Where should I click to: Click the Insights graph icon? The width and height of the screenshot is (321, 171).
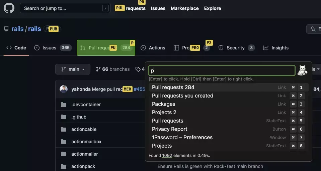pyautogui.click(x=266, y=48)
